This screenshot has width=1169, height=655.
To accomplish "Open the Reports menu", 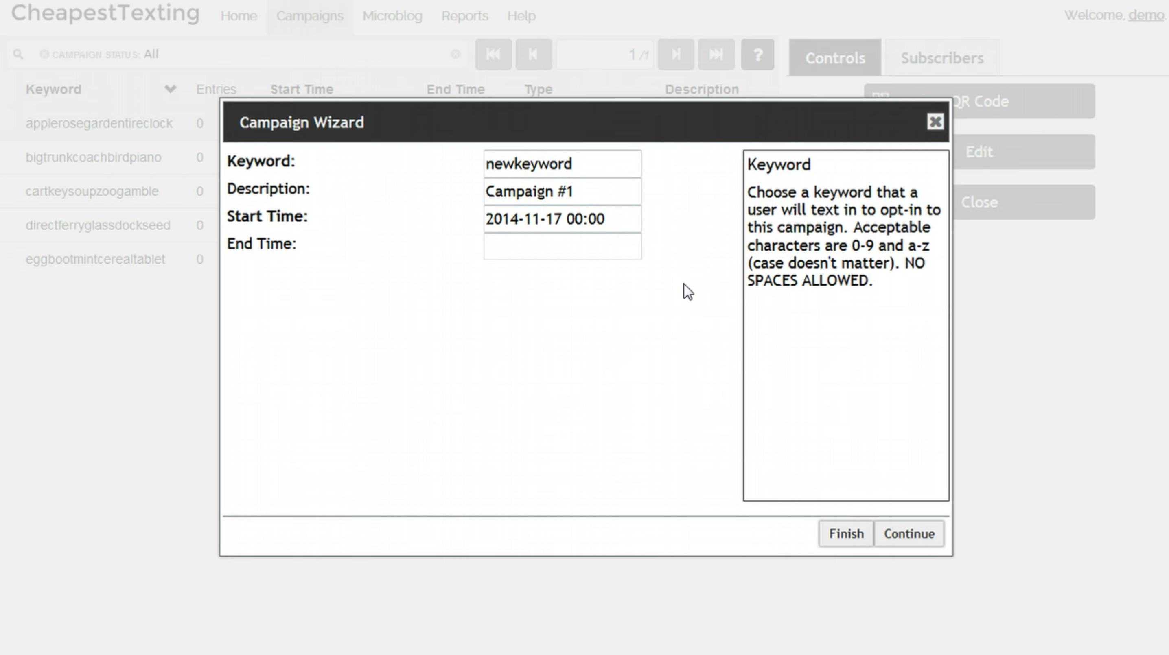I will 465,16.
